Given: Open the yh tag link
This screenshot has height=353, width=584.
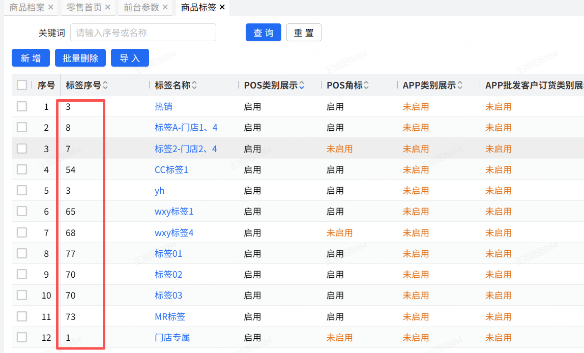Looking at the screenshot, I should (x=159, y=191).
